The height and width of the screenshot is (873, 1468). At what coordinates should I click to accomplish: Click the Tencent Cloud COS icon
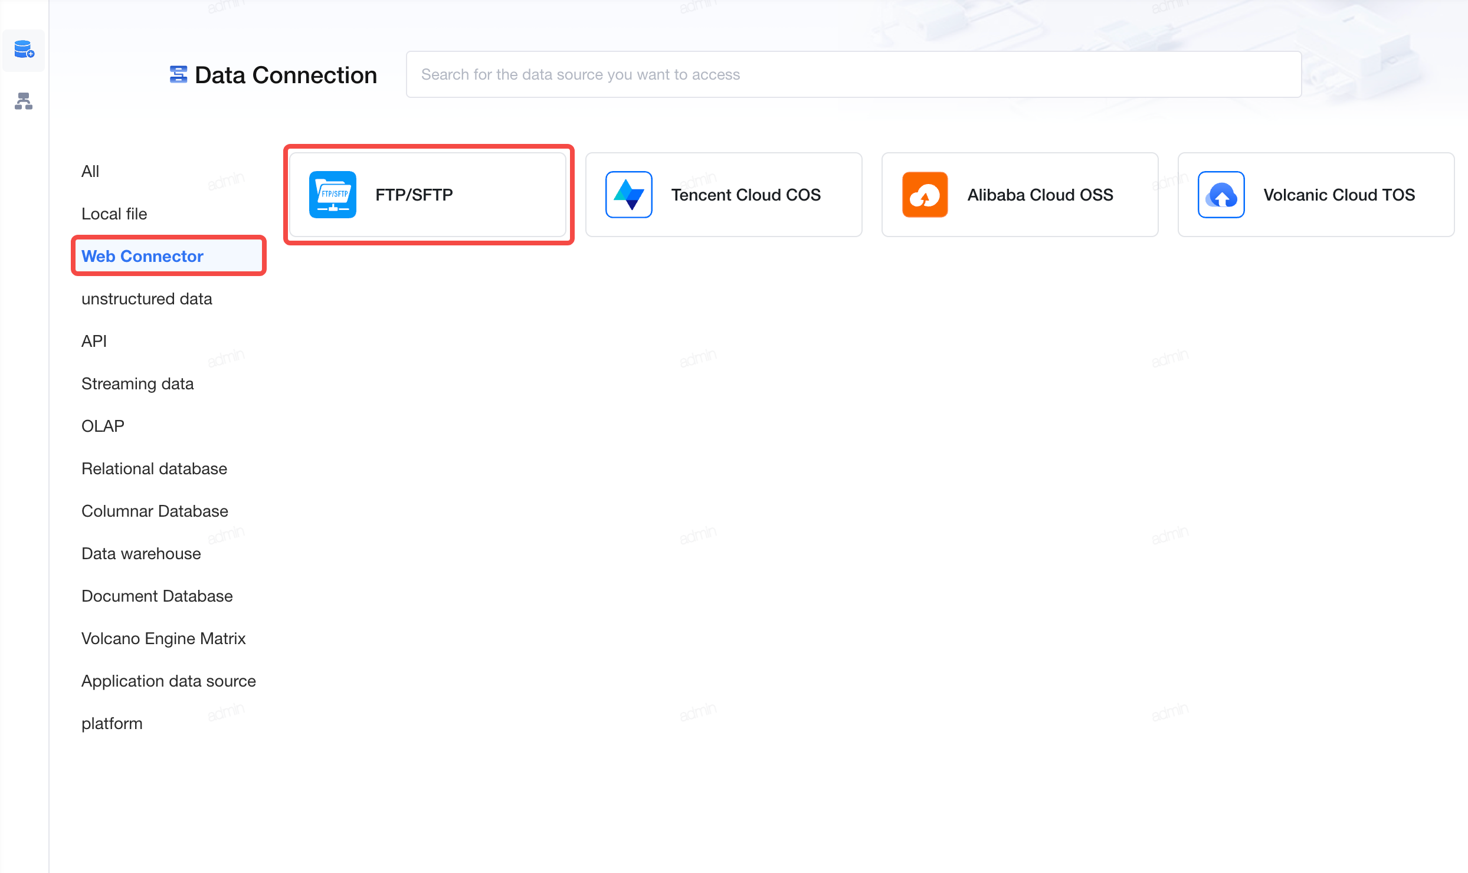[x=629, y=195]
